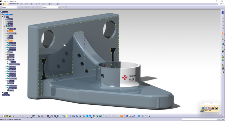Click the Zoom Out magnifier icon

point(80,116)
